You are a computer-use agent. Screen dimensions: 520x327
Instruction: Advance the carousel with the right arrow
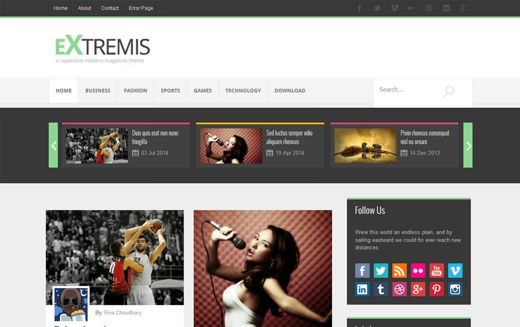pos(468,146)
